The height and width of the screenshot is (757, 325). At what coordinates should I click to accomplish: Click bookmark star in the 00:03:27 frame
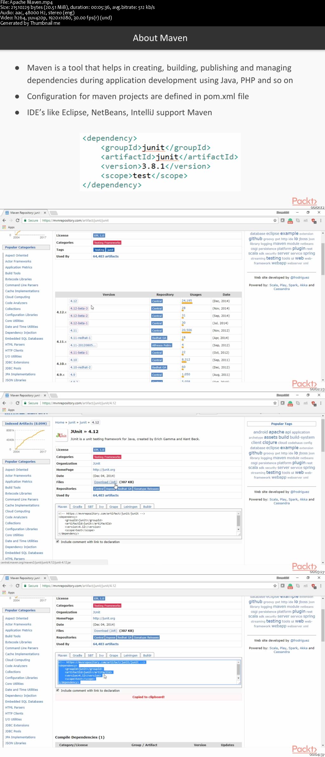point(275,403)
